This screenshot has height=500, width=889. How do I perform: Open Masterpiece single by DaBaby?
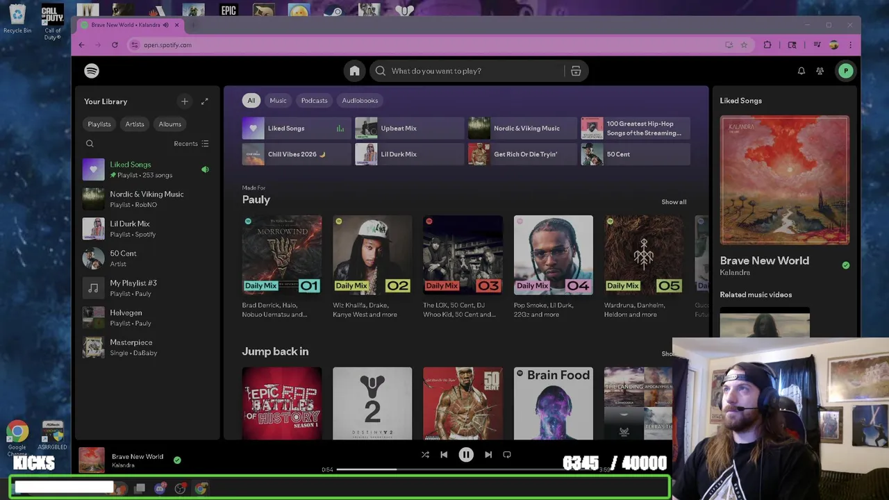(147, 347)
